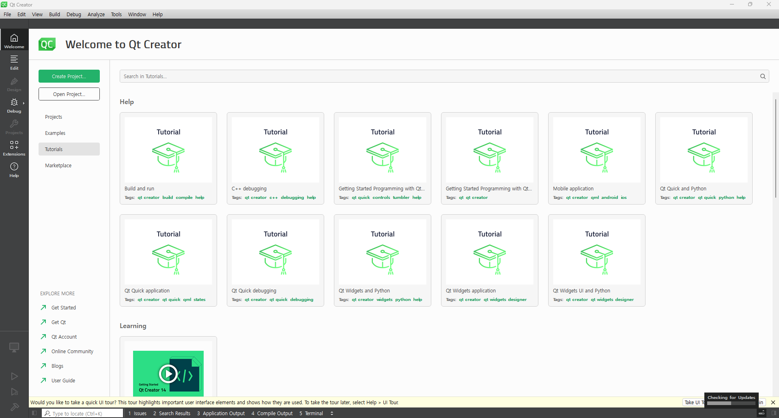
Task: Switch to the Debug mode
Action: tap(14, 105)
